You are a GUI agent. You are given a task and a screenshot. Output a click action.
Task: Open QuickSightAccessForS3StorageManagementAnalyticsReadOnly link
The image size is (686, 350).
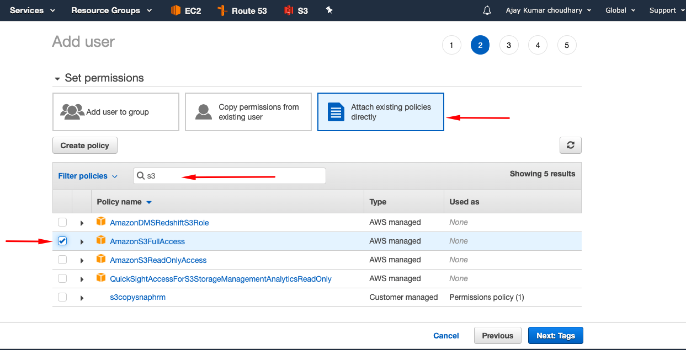click(x=221, y=279)
